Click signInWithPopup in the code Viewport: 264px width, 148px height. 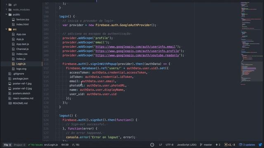coord(104,64)
